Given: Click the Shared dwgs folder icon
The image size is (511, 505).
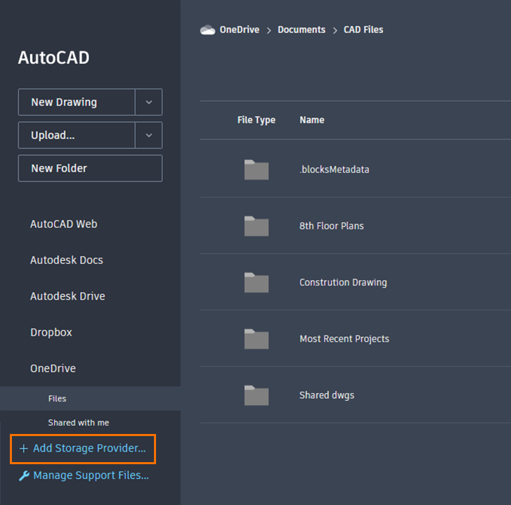Looking at the screenshot, I should [x=257, y=395].
